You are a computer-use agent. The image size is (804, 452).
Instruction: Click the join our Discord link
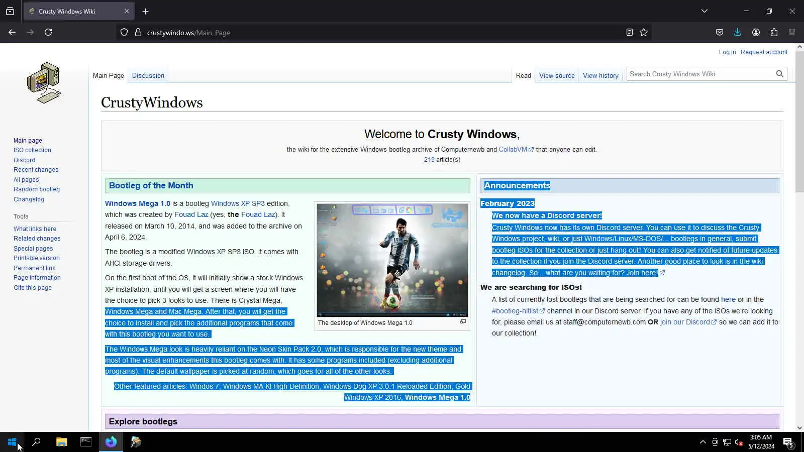[688, 322]
